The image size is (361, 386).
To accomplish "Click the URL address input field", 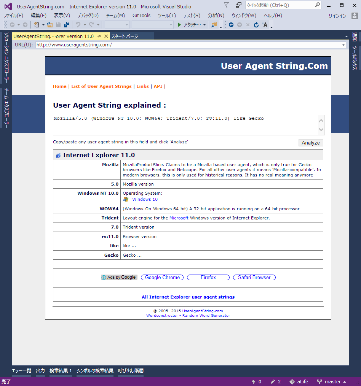I will (x=188, y=45).
